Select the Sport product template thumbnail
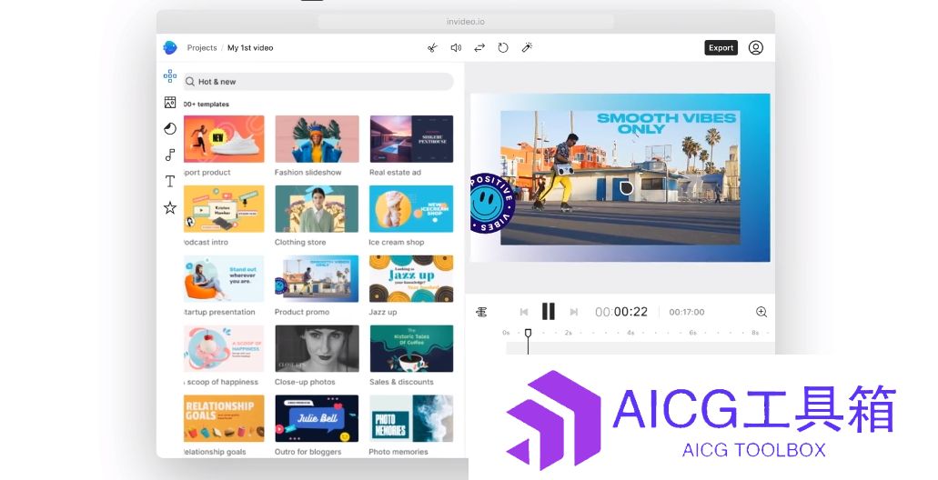 pyautogui.click(x=224, y=139)
